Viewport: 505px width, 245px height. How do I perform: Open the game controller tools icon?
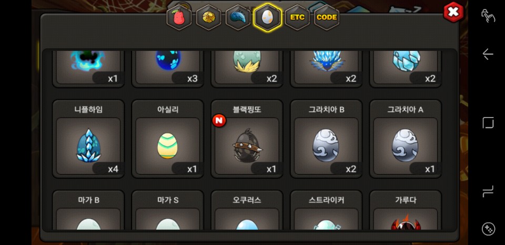tap(488, 229)
